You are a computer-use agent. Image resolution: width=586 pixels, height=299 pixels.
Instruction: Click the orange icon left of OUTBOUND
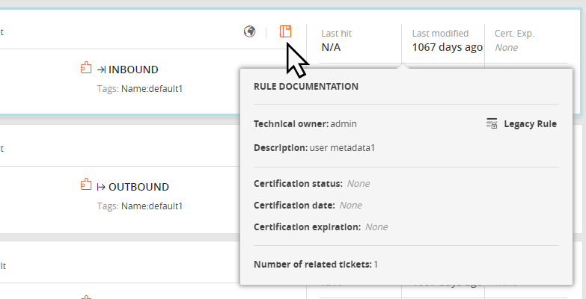86,185
